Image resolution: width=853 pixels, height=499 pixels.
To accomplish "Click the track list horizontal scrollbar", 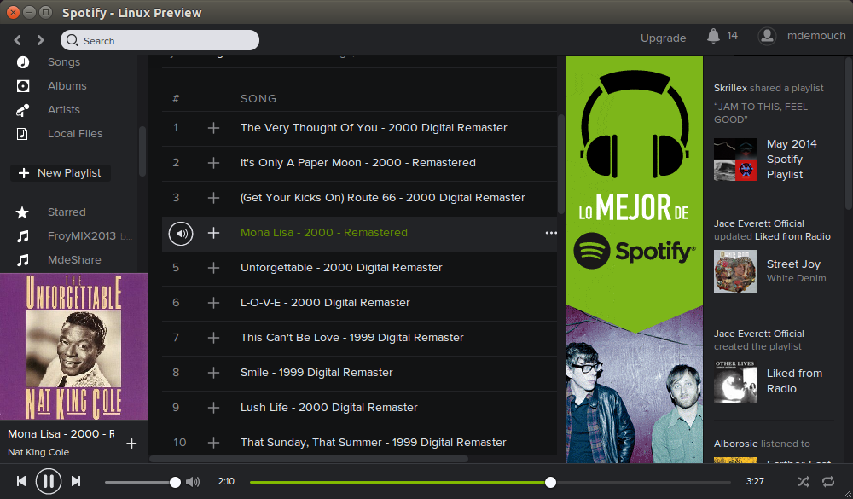I will 309,459.
